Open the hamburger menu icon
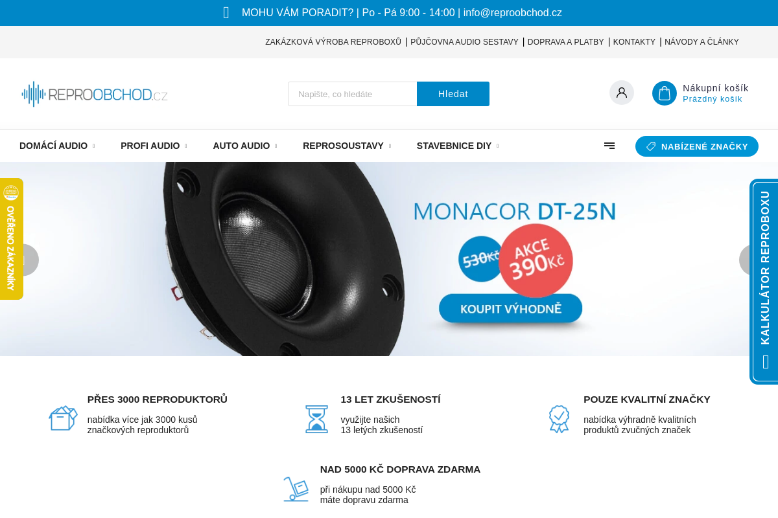The image size is (778, 518). pyautogui.click(x=609, y=146)
